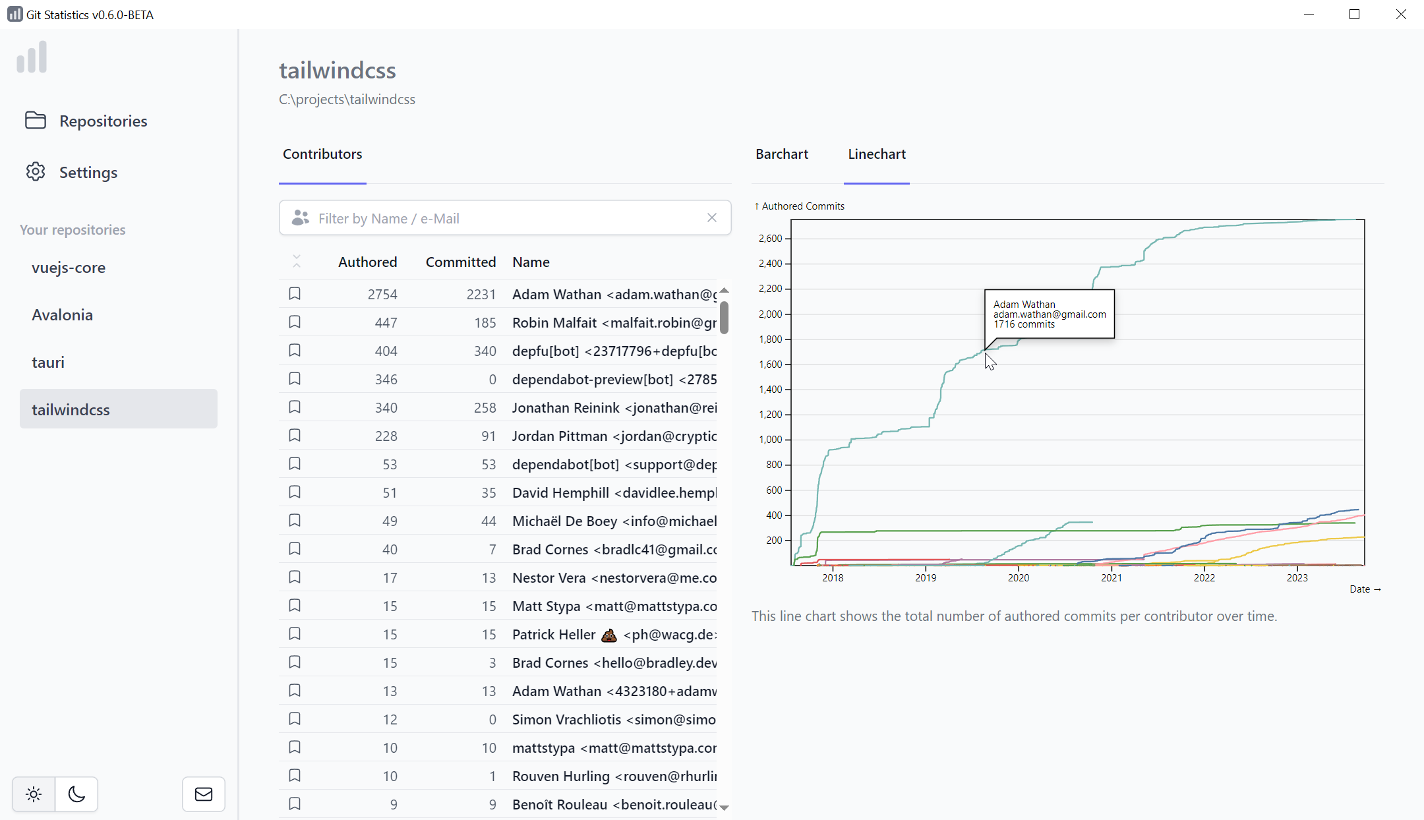
Task: Switch to dark theme with moon icon
Action: [76, 794]
